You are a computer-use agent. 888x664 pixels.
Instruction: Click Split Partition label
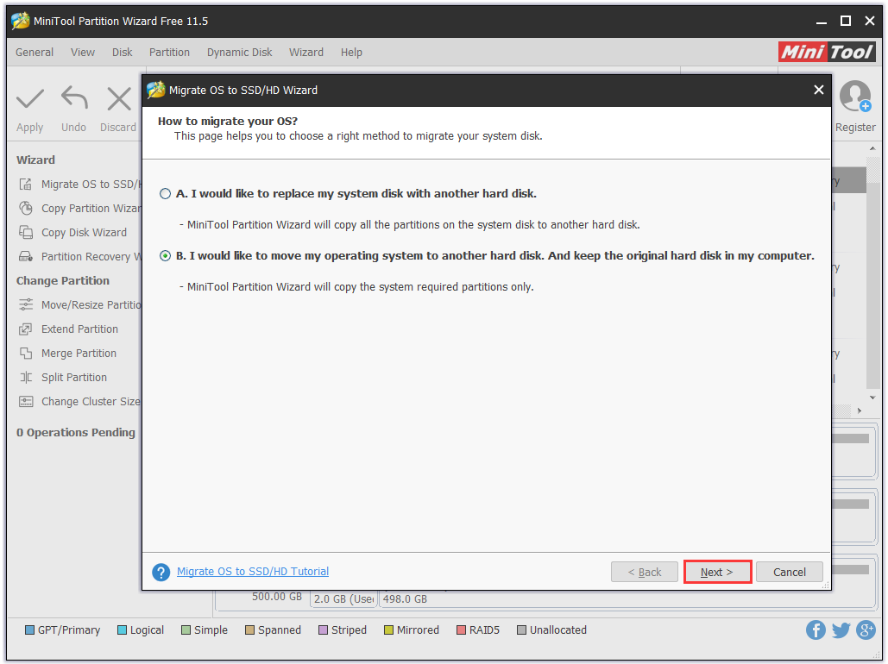[x=73, y=377]
